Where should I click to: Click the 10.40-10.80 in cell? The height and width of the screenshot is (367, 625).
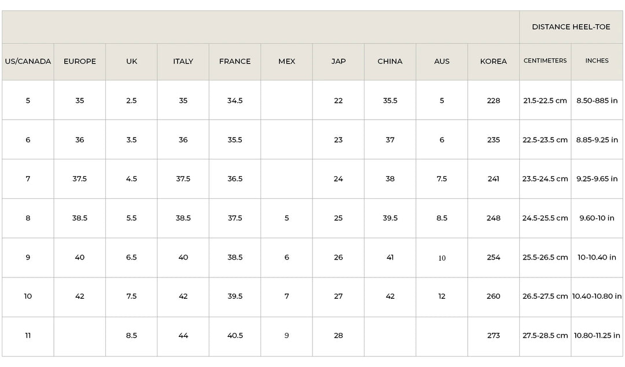[x=597, y=296]
